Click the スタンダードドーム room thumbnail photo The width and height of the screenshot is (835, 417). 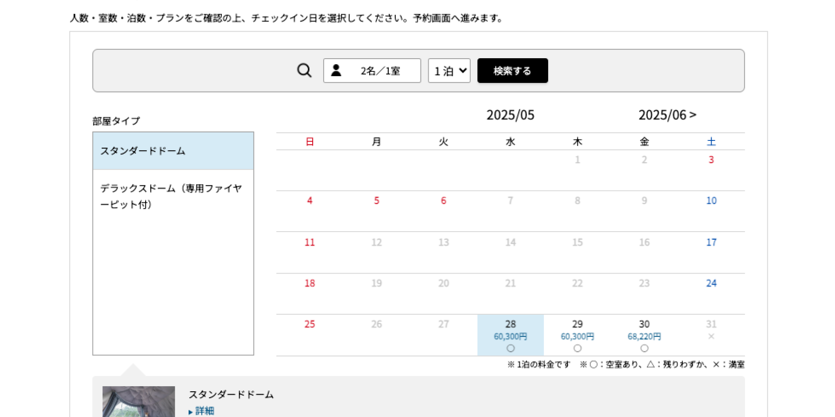pos(139,402)
